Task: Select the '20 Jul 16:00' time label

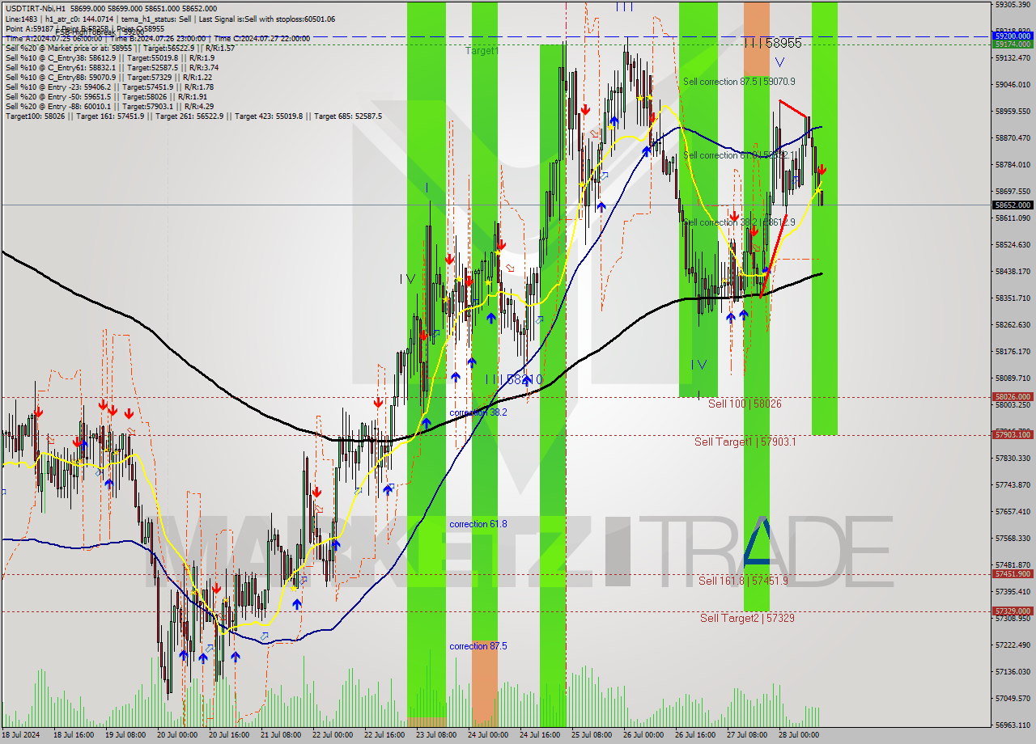Action: (x=228, y=735)
